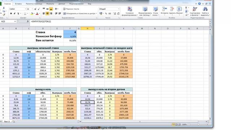This screenshot has width=231, height=130.
Task: Click the Copy icon in clipboard group
Action: [4, 11]
